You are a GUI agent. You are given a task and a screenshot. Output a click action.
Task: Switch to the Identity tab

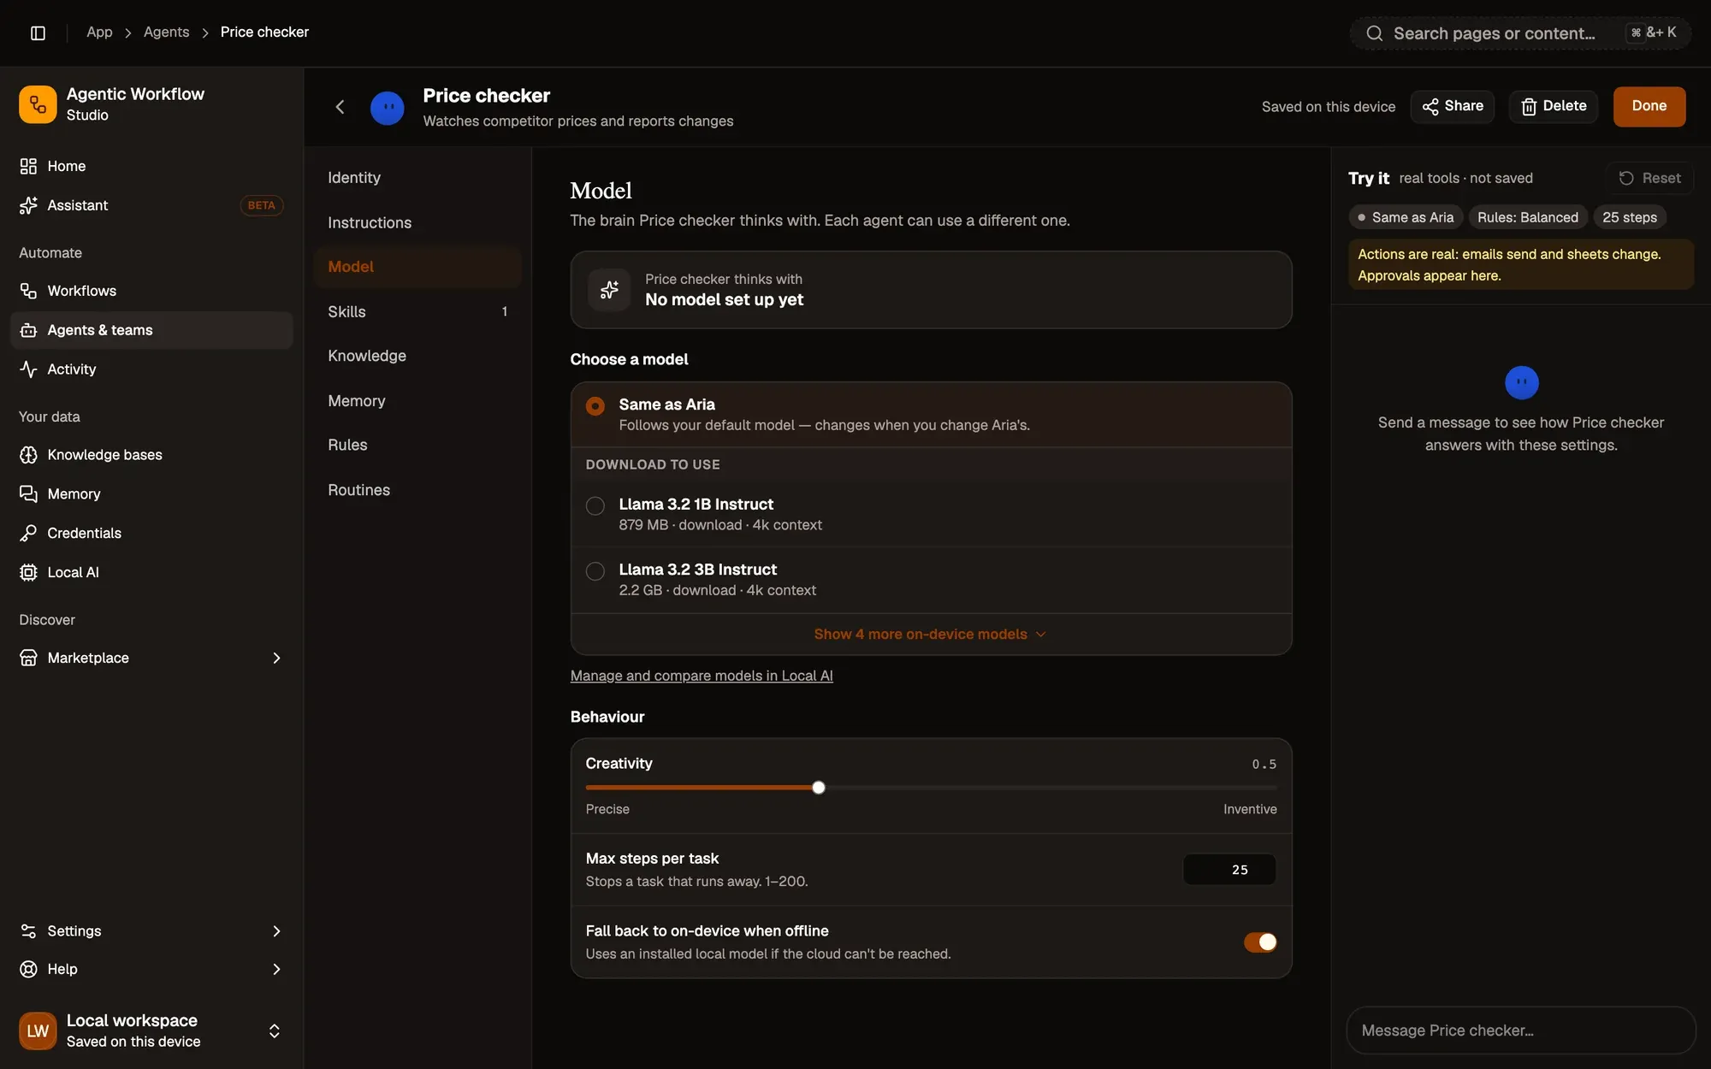click(417, 177)
